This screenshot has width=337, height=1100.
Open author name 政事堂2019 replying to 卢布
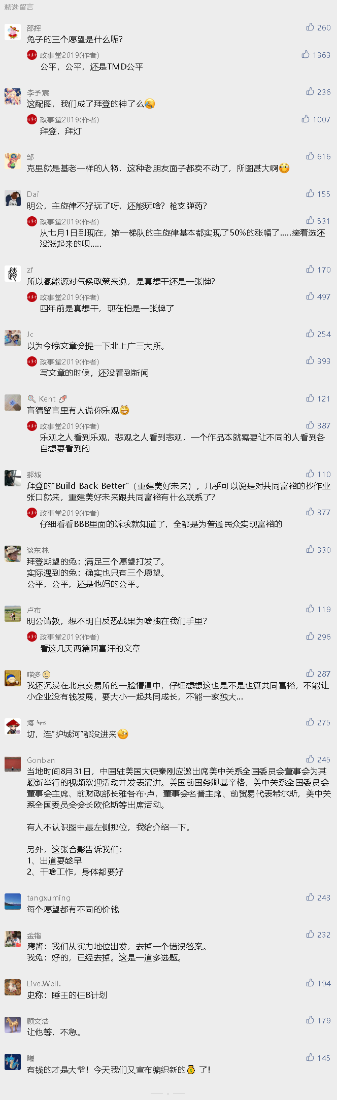(70, 637)
